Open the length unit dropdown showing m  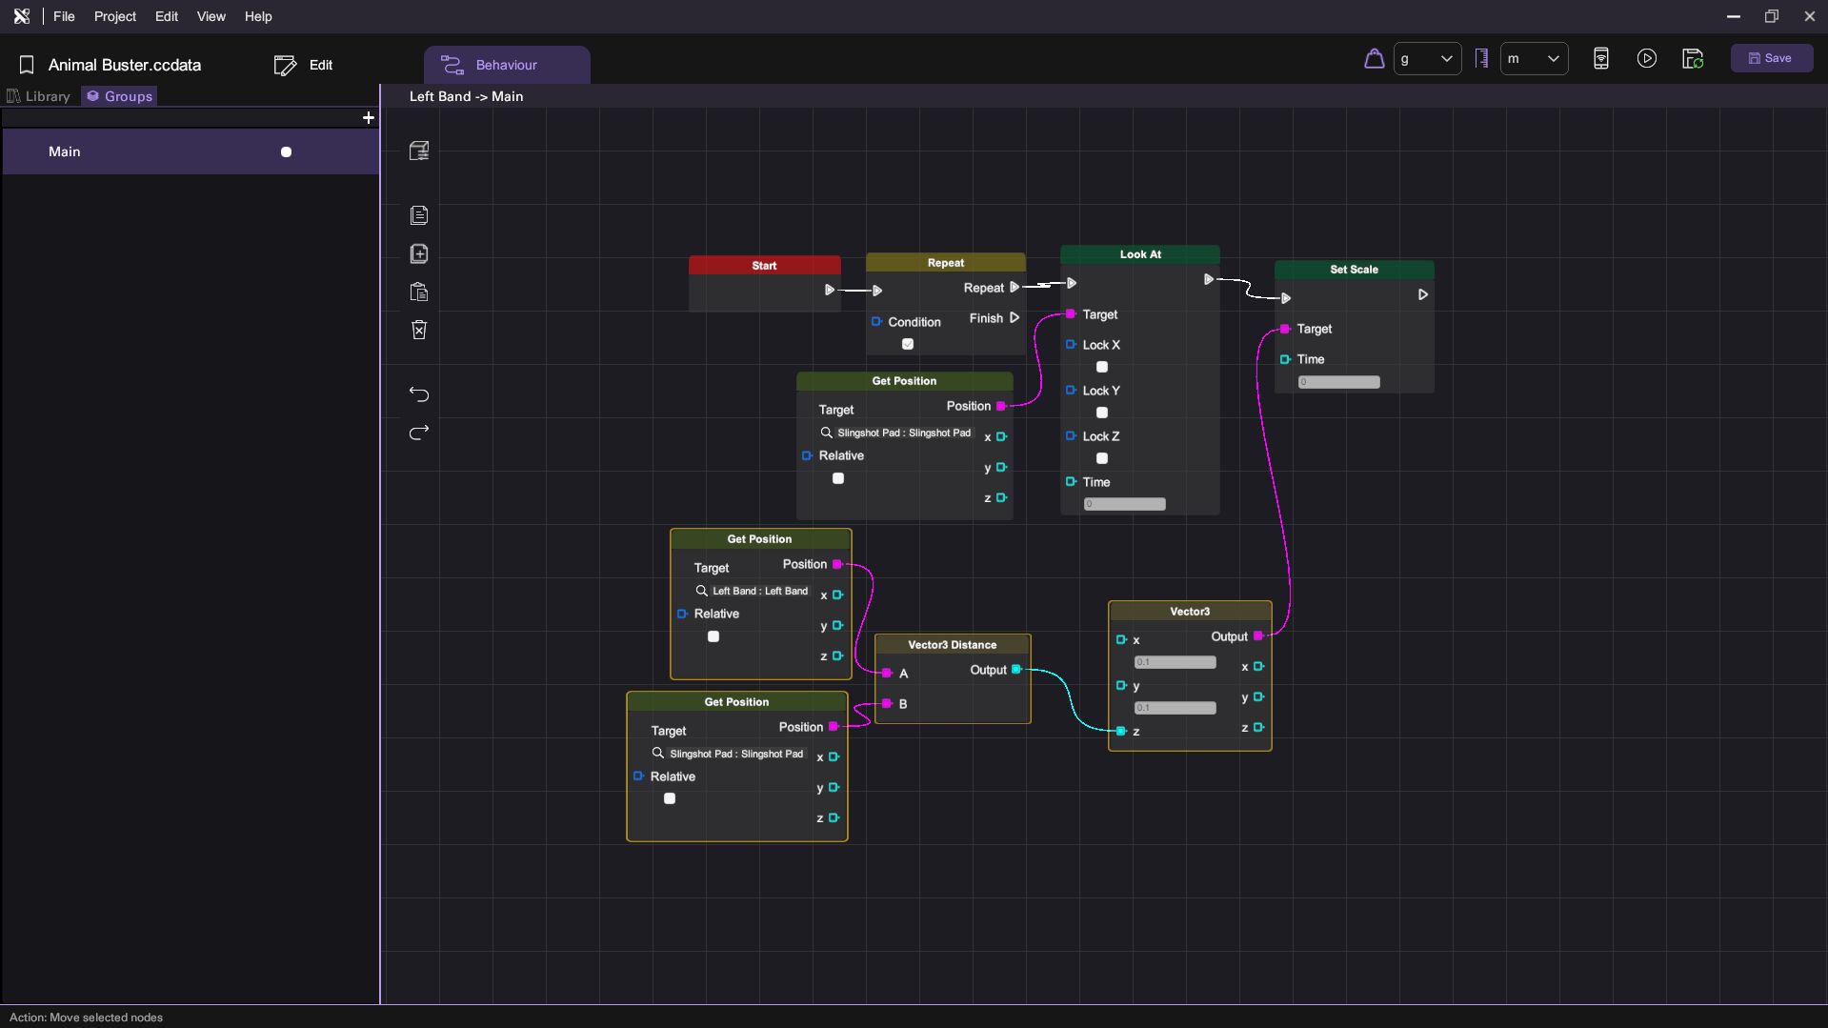point(1534,59)
